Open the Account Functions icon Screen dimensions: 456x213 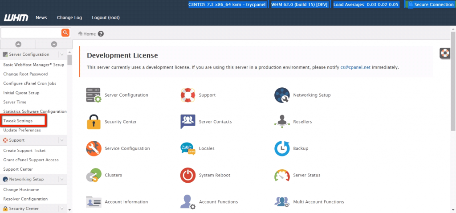tap(188, 202)
